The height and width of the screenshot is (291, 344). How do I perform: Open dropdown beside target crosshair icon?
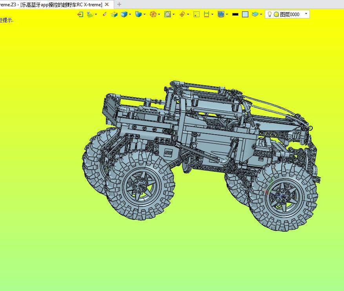pos(188,15)
